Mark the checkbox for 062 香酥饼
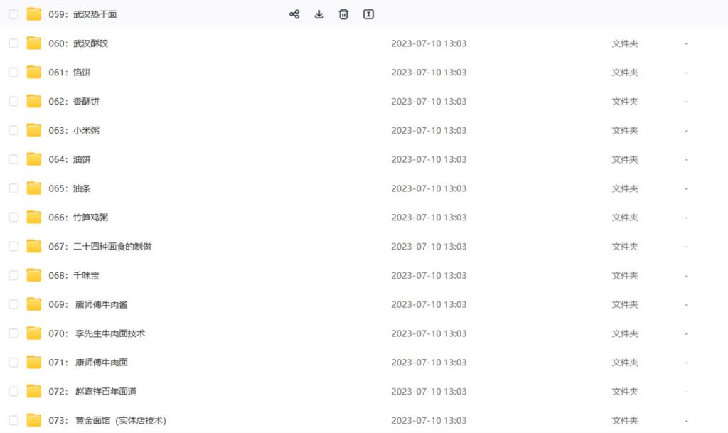 click(x=14, y=101)
